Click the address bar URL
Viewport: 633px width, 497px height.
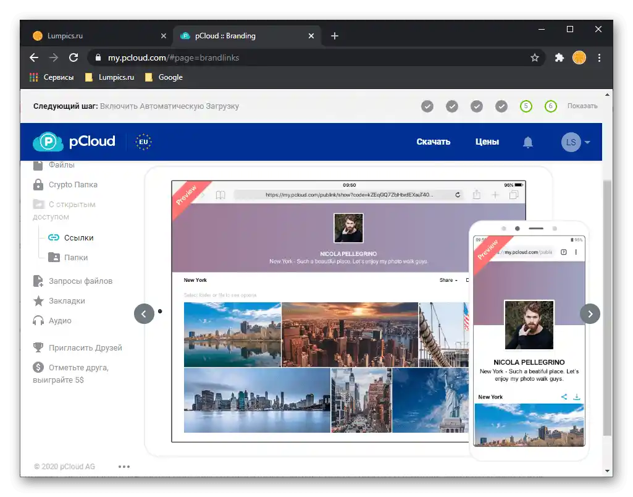point(174,57)
